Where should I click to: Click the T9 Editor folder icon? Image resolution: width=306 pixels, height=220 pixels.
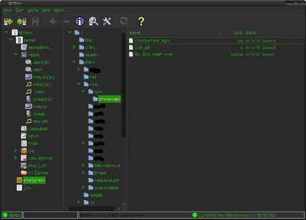[24, 173]
